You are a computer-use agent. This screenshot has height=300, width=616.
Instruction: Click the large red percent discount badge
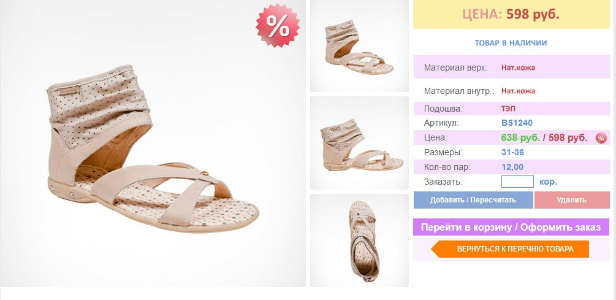coord(278,26)
